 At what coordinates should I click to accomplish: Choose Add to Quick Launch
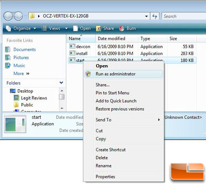point(124,101)
